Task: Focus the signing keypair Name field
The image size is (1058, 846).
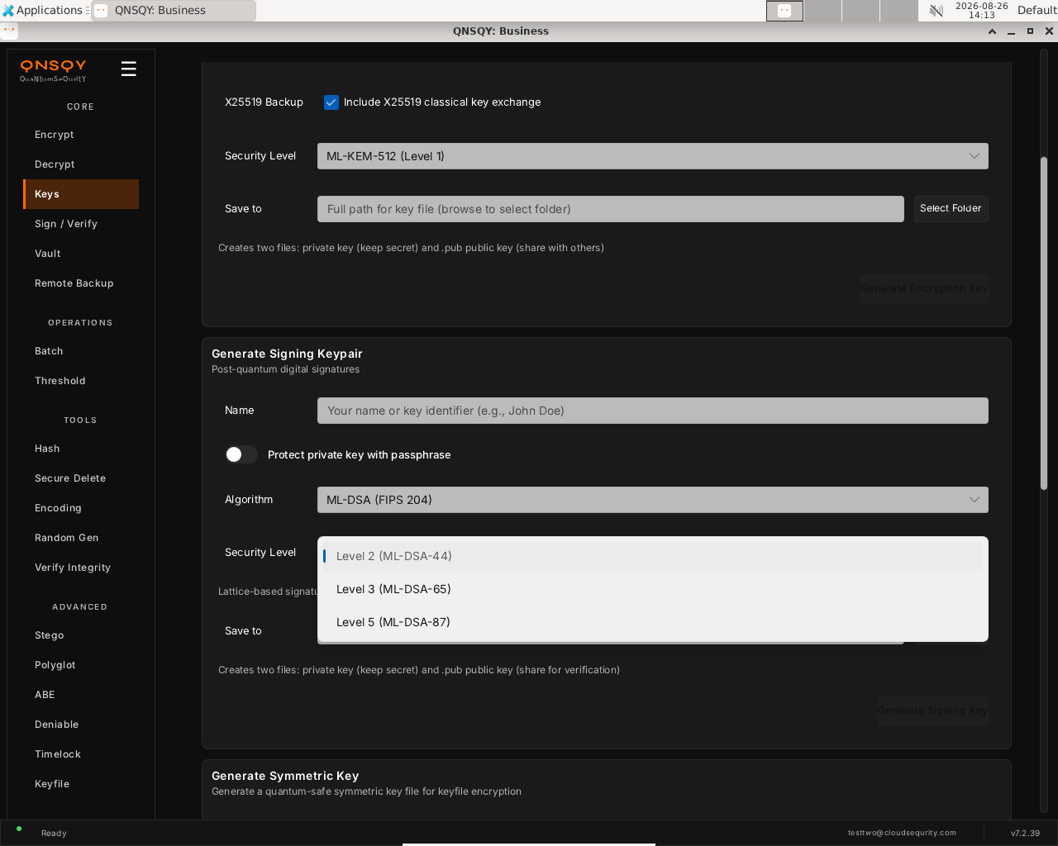Action: point(653,411)
